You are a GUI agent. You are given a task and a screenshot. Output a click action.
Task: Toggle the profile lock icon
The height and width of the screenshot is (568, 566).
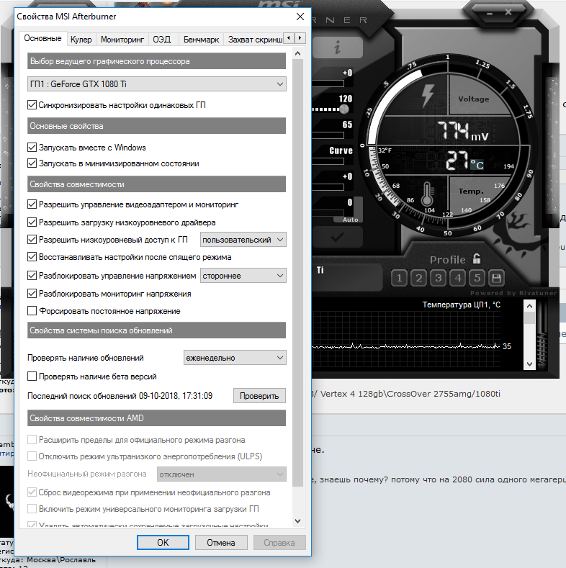[477, 258]
